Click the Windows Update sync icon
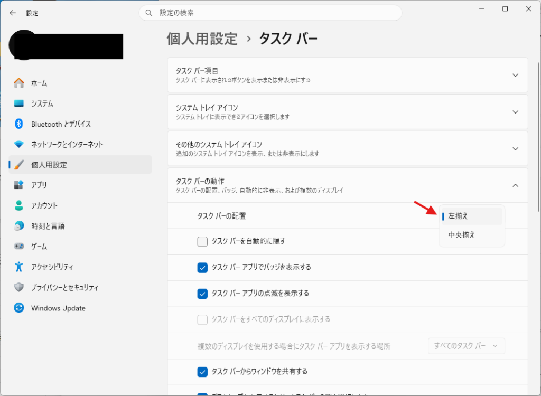Viewport: 541px width, 396px height. [x=19, y=308]
